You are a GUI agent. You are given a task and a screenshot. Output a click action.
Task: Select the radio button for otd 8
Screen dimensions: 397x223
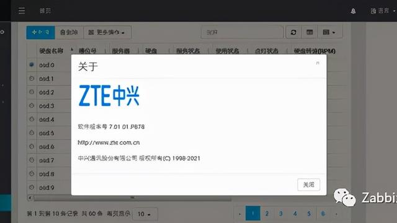[x=32, y=173]
